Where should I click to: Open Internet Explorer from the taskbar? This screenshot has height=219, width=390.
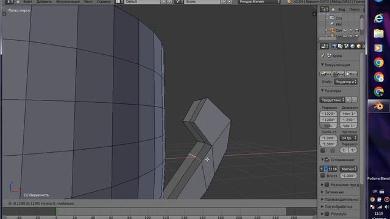tap(378, 19)
